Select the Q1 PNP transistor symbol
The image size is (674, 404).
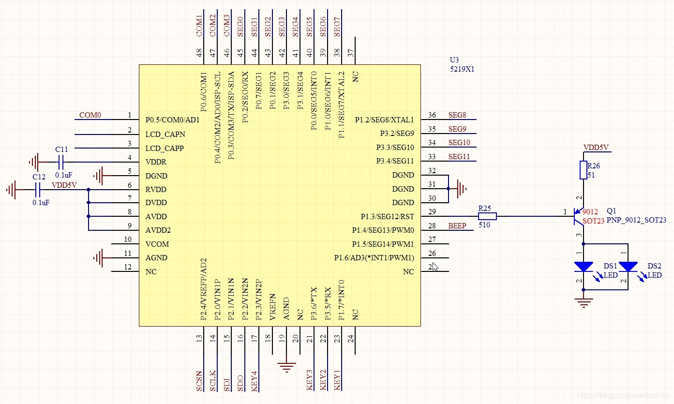[580, 216]
